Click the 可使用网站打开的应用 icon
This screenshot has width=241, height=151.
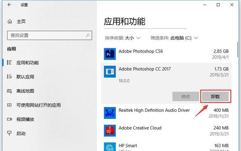click(9, 105)
